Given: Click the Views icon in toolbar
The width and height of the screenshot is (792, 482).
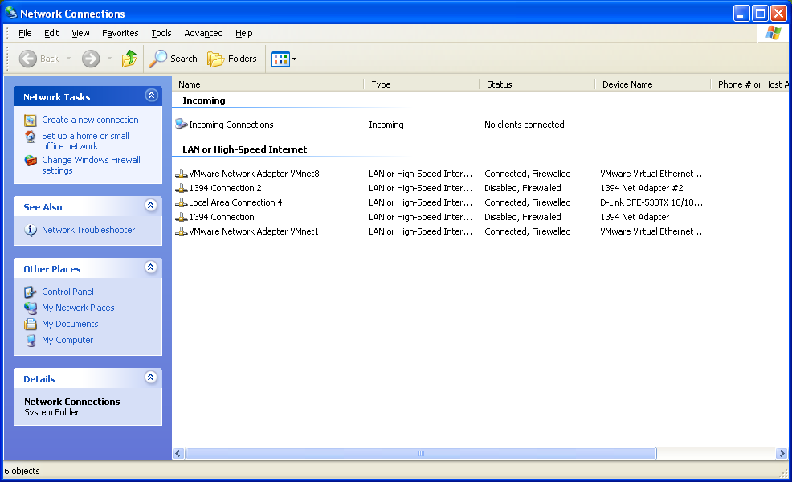Looking at the screenshot, I should pos(280,59).
